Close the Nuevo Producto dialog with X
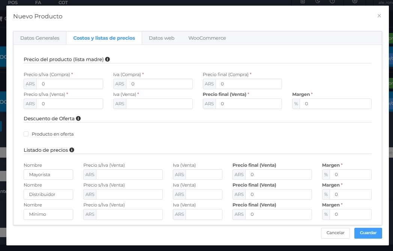 [x=379, y=16]
